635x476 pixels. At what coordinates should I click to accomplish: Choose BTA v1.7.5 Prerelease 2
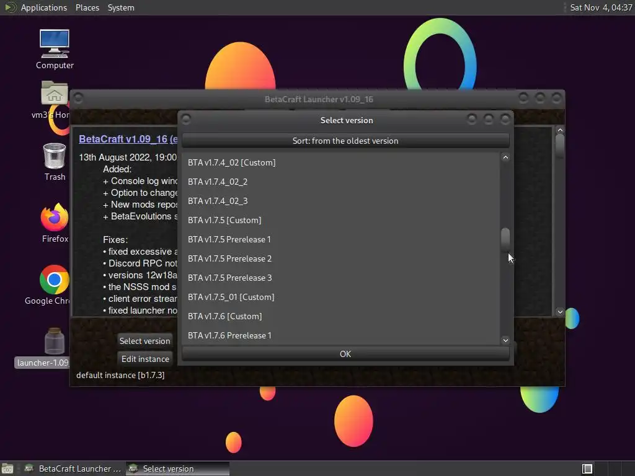(340, 258)
